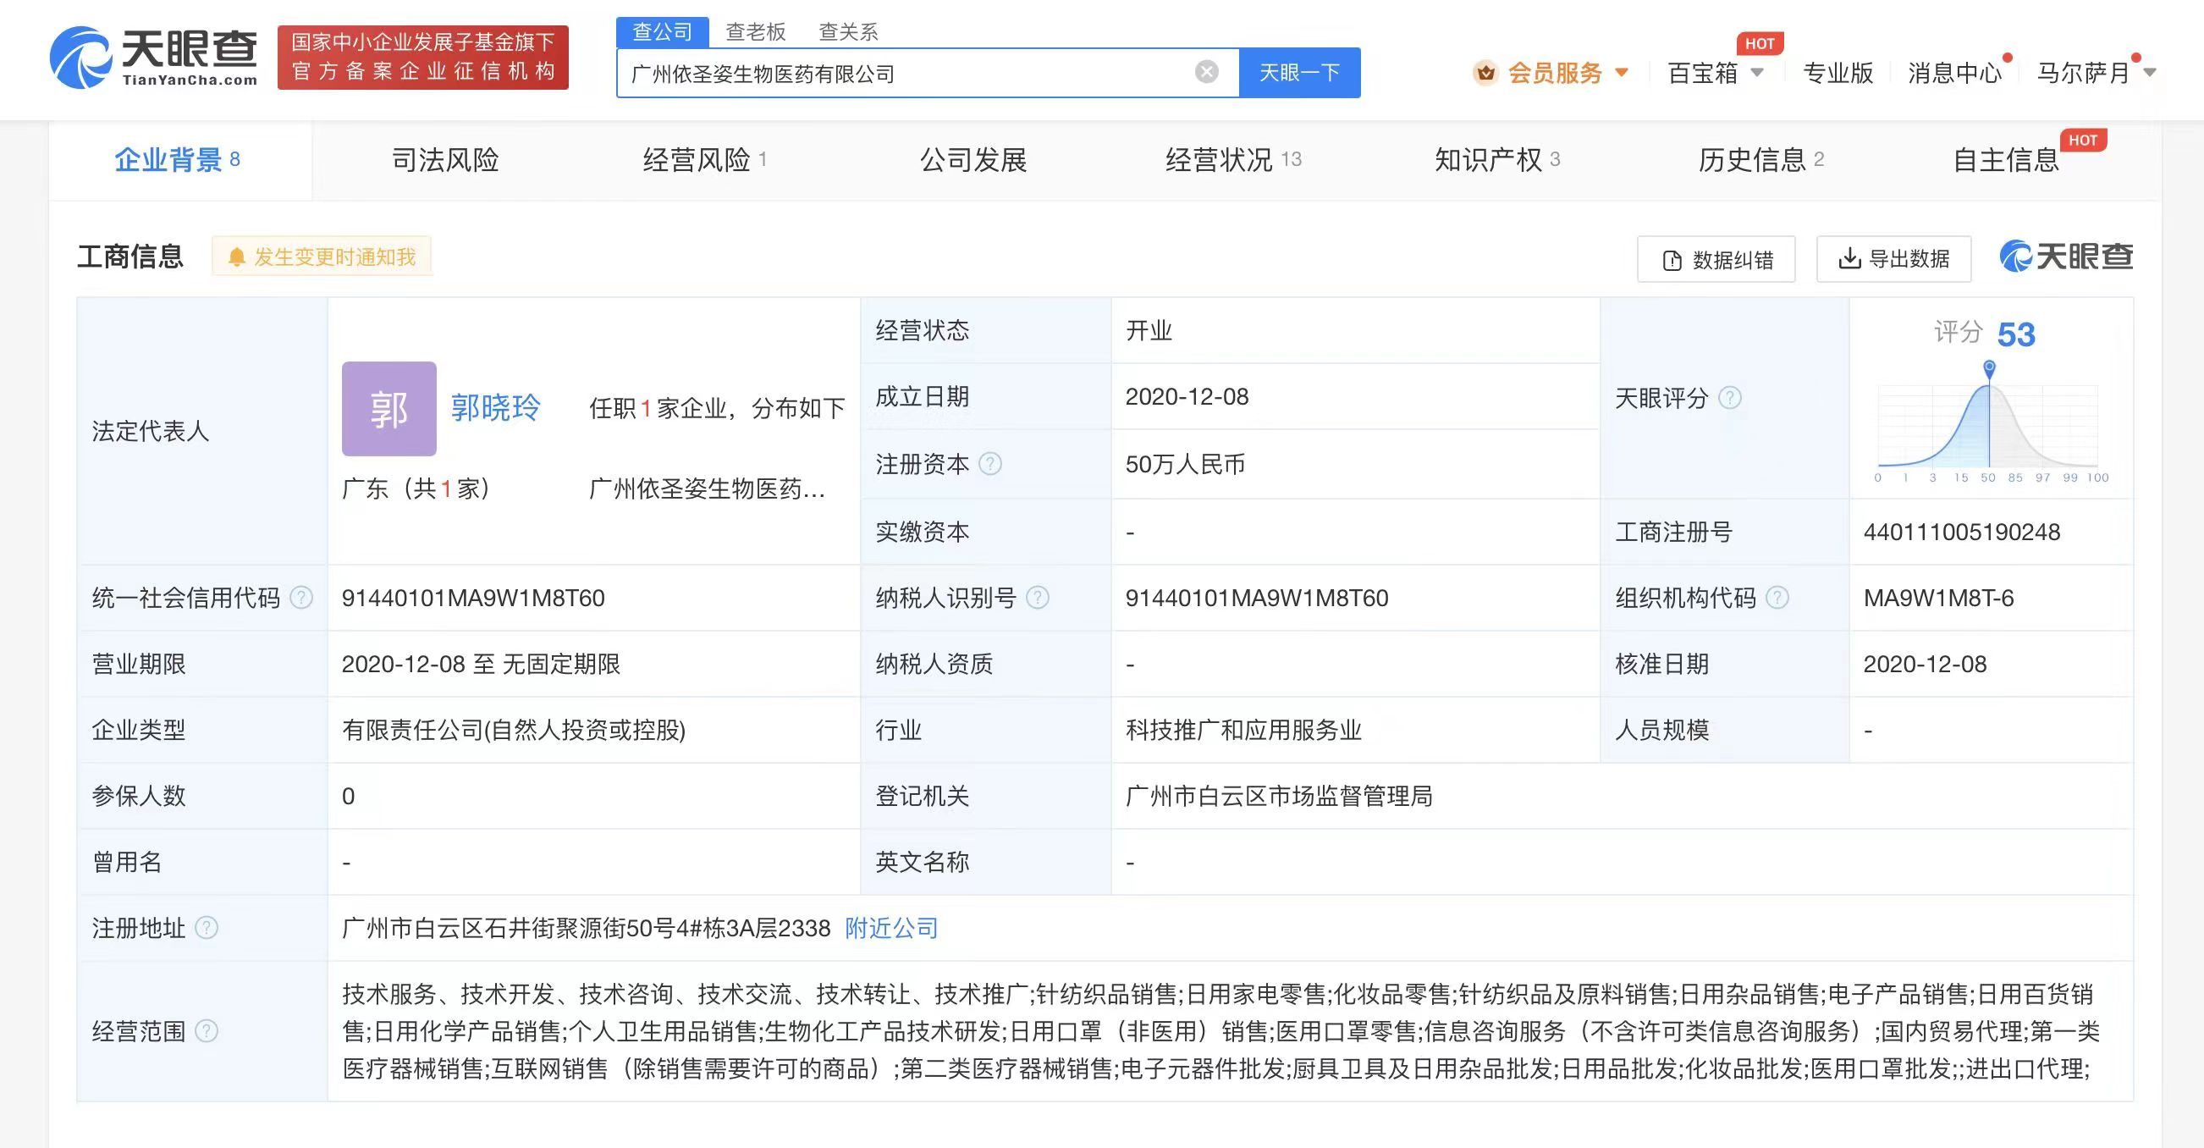Switch to the 司法风险 tab
The height and width of the screenshot is (1148, 2204).
(x=445, y=160)
